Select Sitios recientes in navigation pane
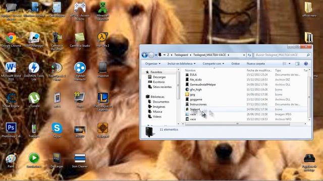Image resolution: width=323 pixels, height=181 pixels. [x=162, y=87]
